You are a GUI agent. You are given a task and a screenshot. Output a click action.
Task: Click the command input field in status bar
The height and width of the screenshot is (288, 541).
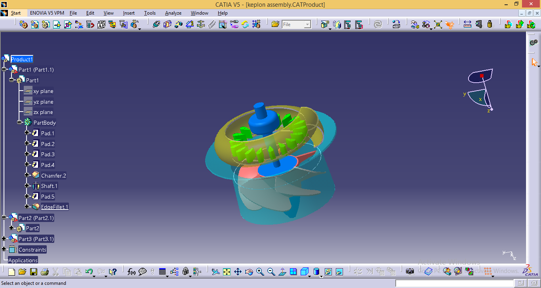pyautogui.click(x=455, y=283)
